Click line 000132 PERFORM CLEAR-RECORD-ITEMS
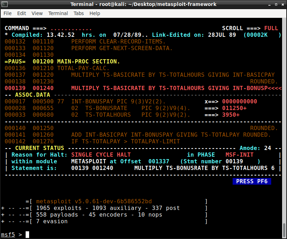The width and height of the screenshot is (287, 239). pyautogui.click(x=85, y=42)
